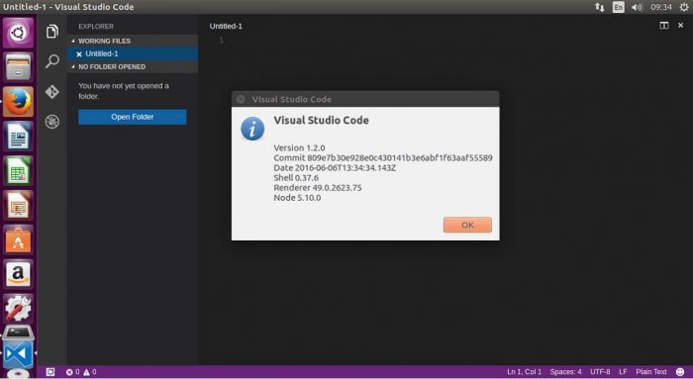Close Untitled-1 in Working Files list
This screenshot has height=379, width=693.
pyautogui.click(x=79, y=53)
